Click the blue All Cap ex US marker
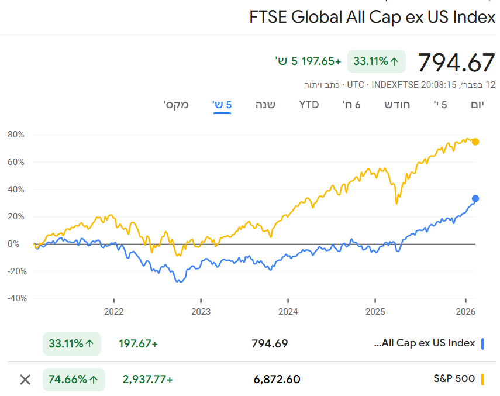 (x=483, y=343)
